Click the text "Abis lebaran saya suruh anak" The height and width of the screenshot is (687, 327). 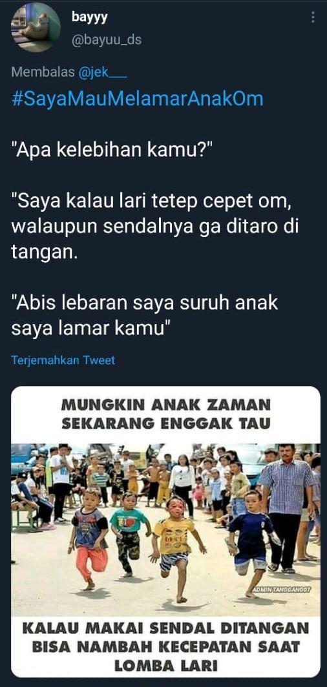pos(145,303)
